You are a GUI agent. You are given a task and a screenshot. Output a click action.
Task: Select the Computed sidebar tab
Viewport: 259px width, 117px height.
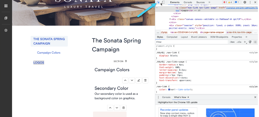(172, 37)
